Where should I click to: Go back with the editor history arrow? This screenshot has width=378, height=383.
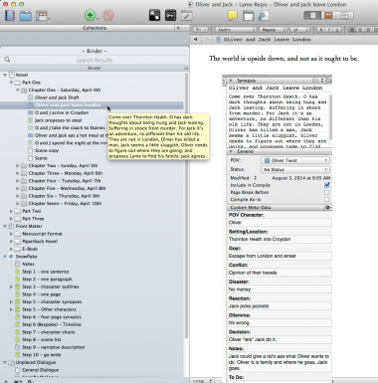pyautogui.click(x=195, y=39)
